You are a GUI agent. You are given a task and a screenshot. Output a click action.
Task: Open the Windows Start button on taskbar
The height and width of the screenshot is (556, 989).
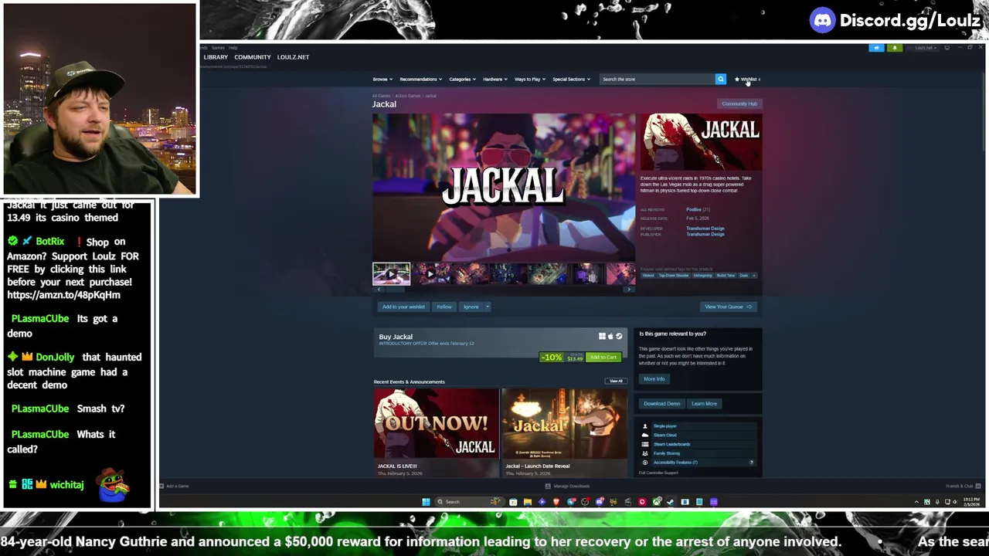[426, 502]
